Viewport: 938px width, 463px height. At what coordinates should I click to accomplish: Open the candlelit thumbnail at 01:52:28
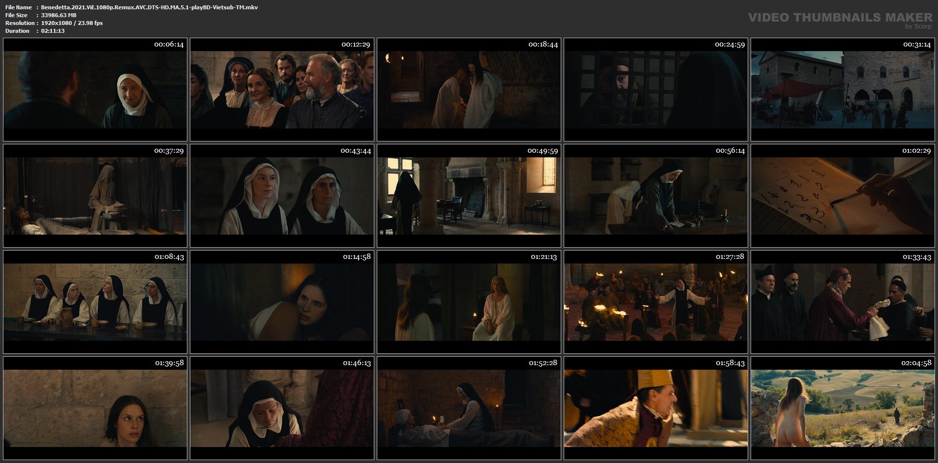(x=469, y=408)
